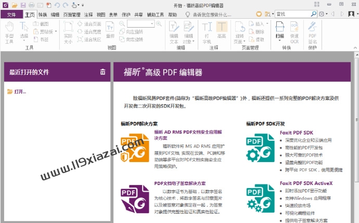
Task: Open the Foxit AD RMS PDF solution link
Action: coord(188,135)
